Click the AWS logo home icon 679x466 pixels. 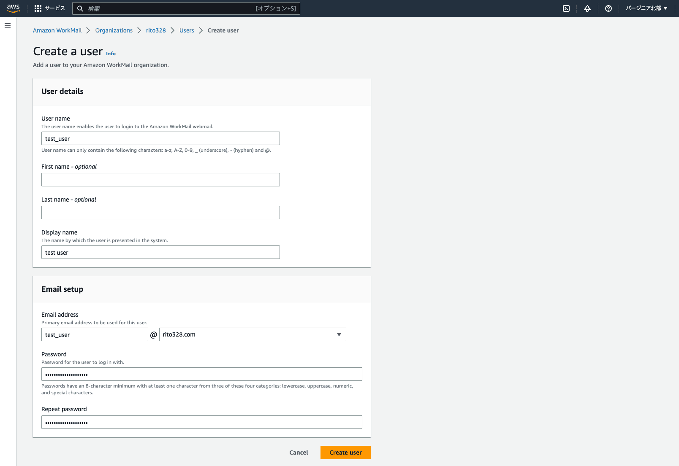tap(14, 8)
